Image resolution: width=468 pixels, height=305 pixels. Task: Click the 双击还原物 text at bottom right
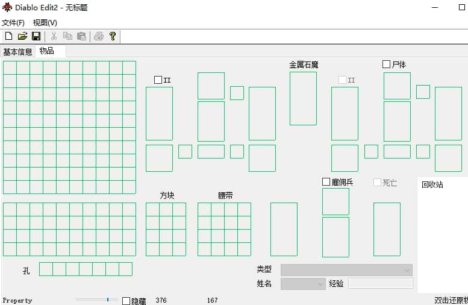coord(451,300)
